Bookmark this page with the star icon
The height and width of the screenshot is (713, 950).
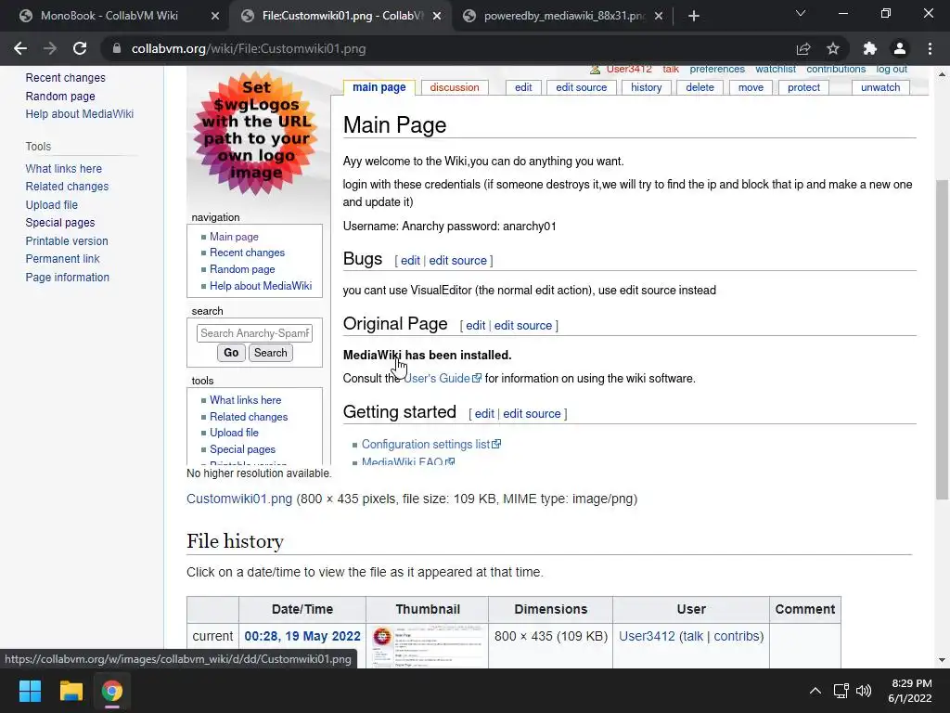pos(833,48)
